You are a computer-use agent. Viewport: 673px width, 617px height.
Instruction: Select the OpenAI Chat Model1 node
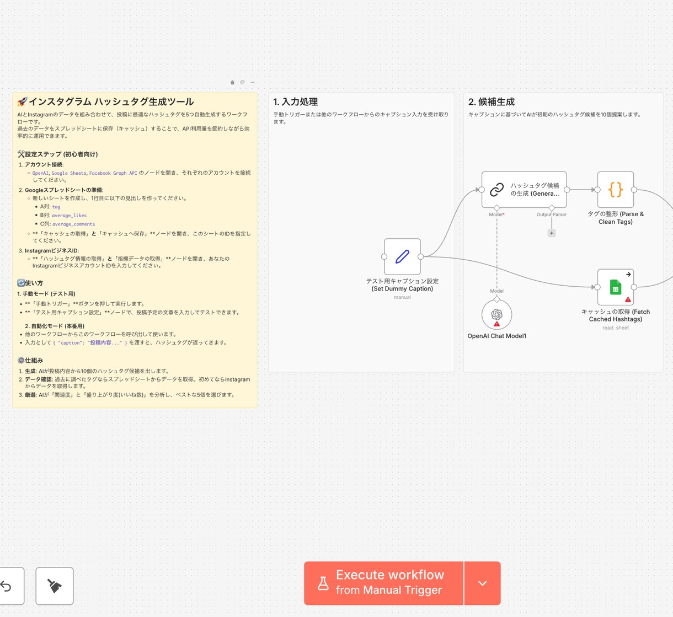click(x=496, y=314)
